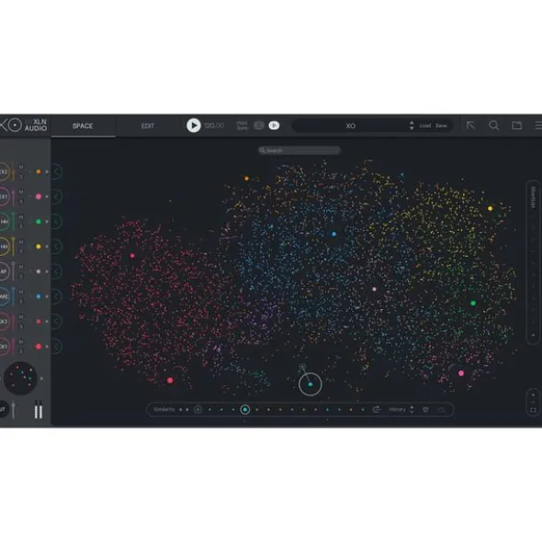The height and width of the screenshot is (542, 542).
Task: Click the fit-to-view icon at bottom right
Action: 534,410
